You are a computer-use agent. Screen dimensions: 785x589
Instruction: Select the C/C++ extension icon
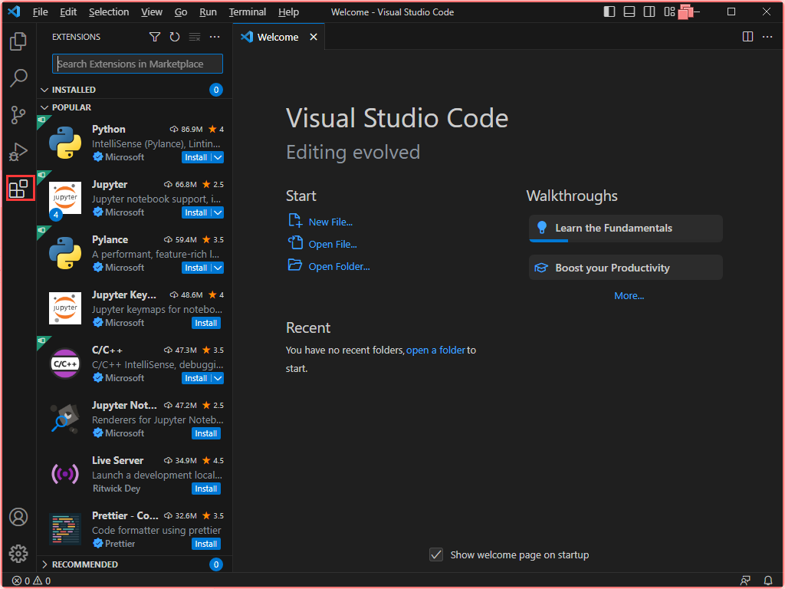65,364
